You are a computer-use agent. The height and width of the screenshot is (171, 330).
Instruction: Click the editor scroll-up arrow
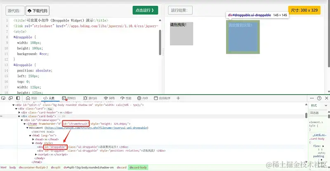tap(160, 20)
